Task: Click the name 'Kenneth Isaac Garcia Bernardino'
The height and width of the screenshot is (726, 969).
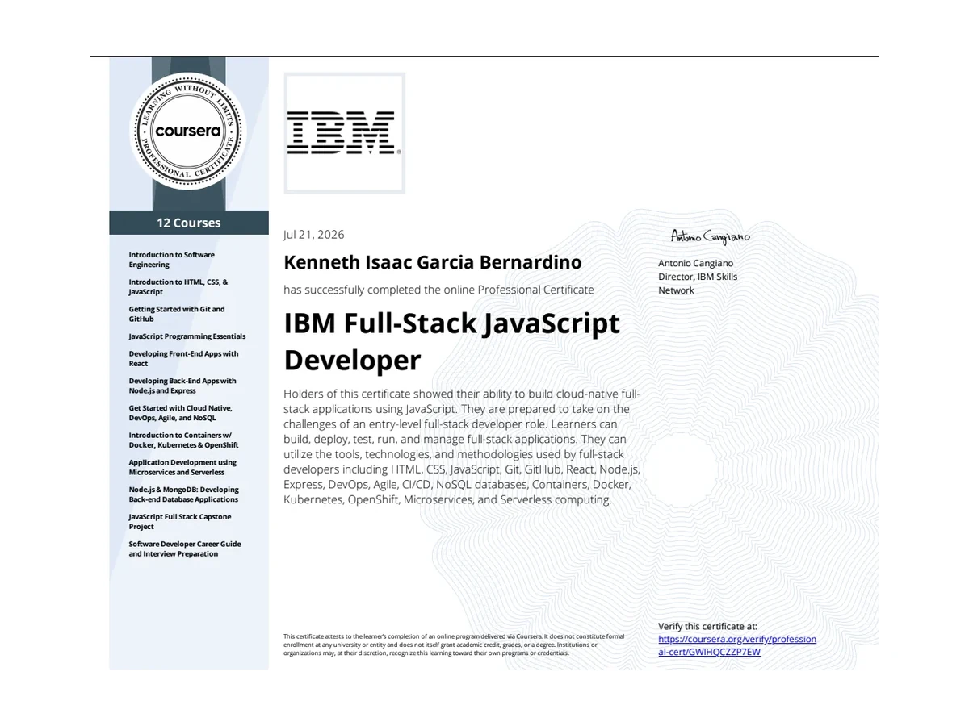Action: pos(433,262)
